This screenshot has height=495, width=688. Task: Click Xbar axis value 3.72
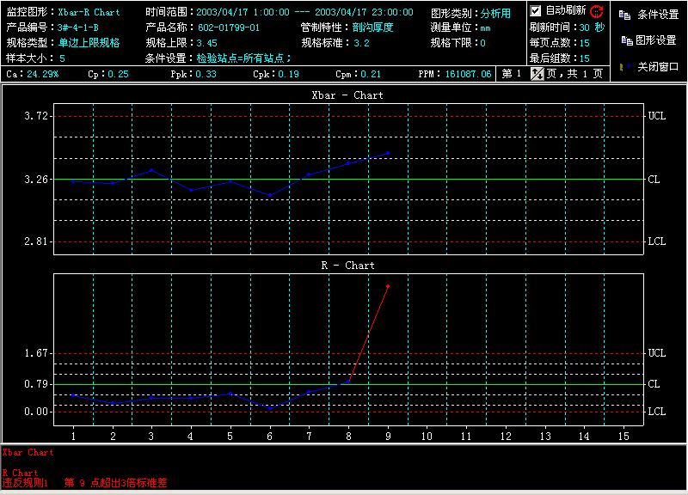[x=35, y=116]
